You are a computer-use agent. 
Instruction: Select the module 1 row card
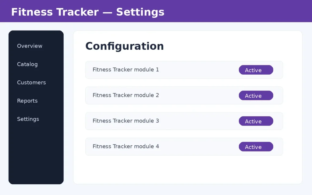coord(184,70)
